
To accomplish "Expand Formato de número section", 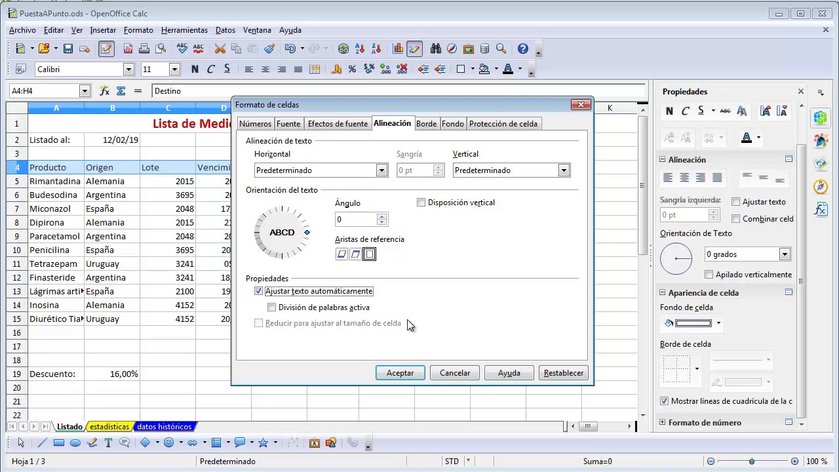I will tap(663, 423).
